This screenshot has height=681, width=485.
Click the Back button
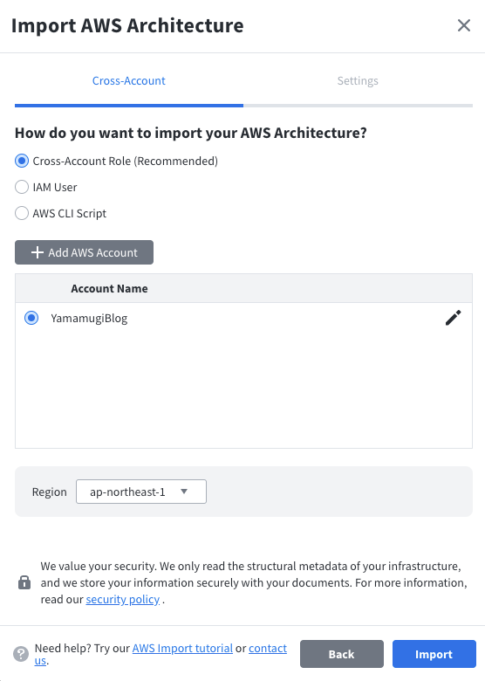tap(342, 654)
